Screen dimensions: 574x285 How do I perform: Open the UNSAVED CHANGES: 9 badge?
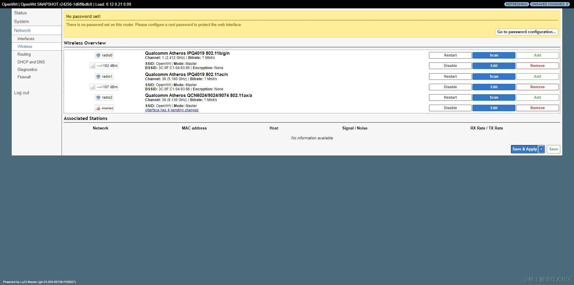[550, 4]
